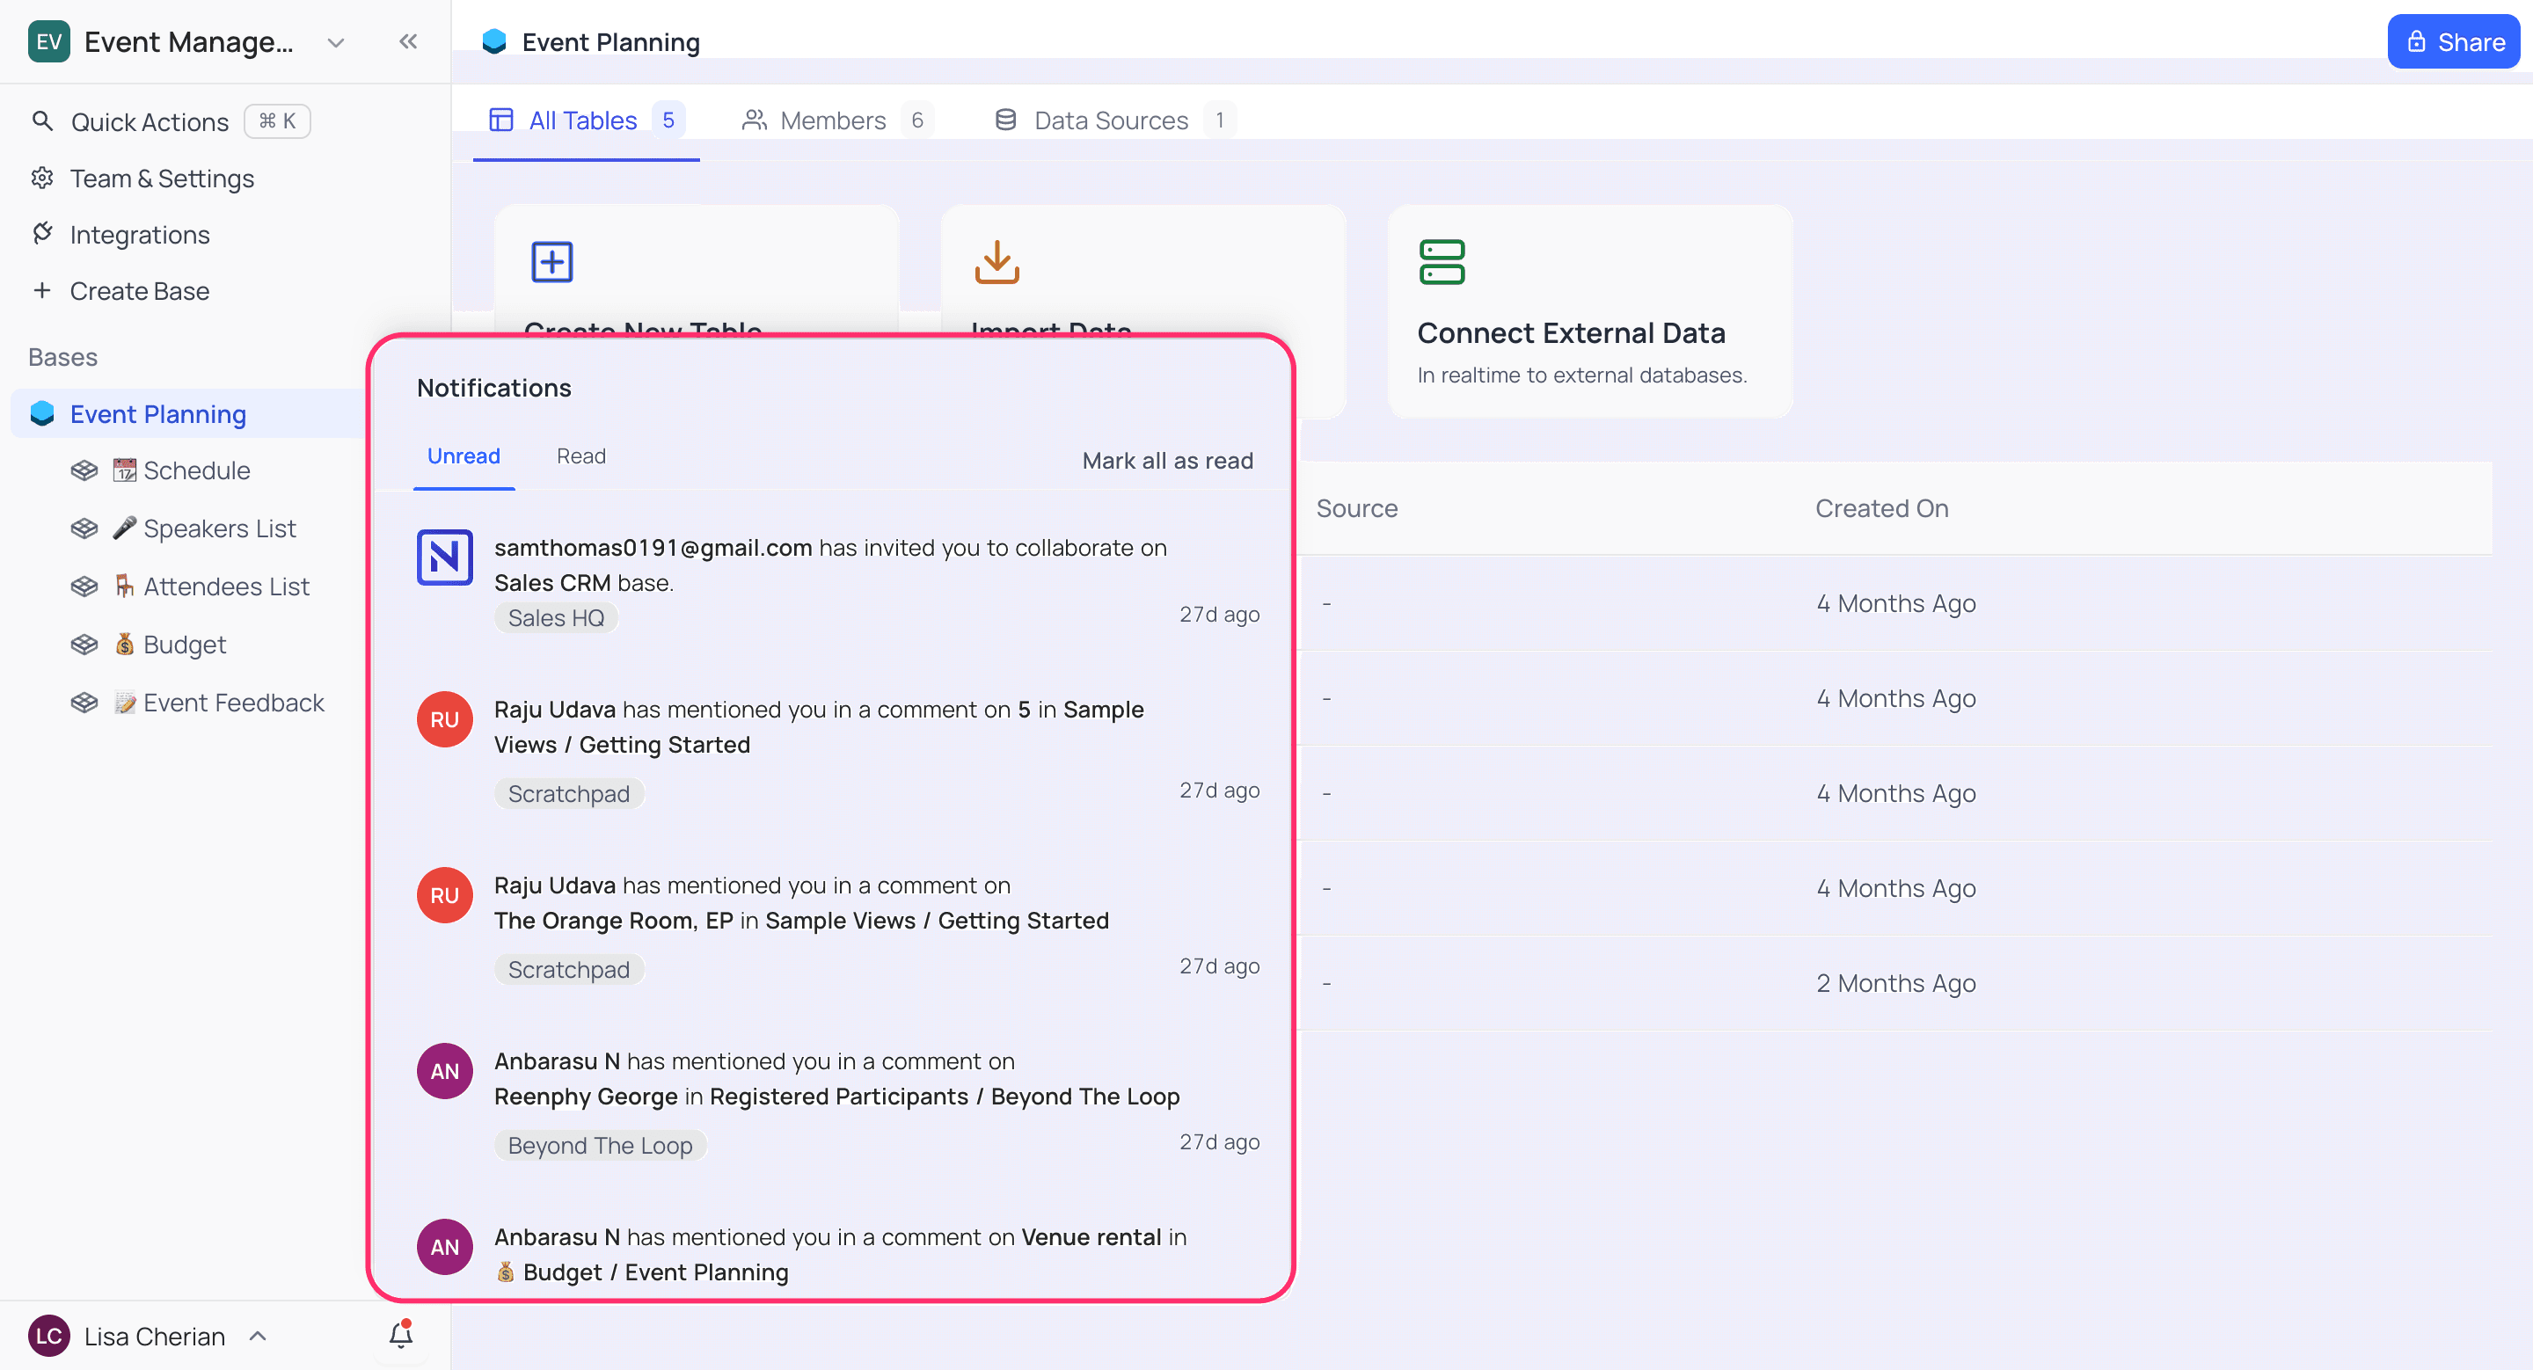Click the Quick Actions search icon
This screenshot has height=1370, width=2533.
42,120
